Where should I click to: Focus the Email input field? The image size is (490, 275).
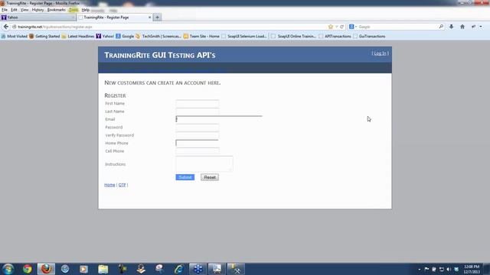pyautogui.click(x=219, y=119)
